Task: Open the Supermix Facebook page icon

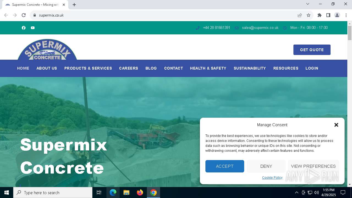Action: (x=24, y=28)
